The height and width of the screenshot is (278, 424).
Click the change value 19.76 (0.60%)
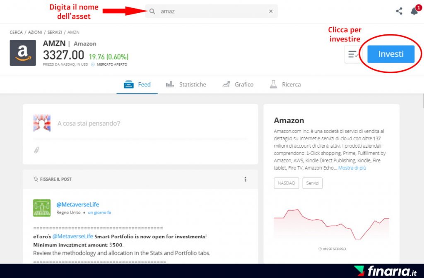tap(109, 57)
